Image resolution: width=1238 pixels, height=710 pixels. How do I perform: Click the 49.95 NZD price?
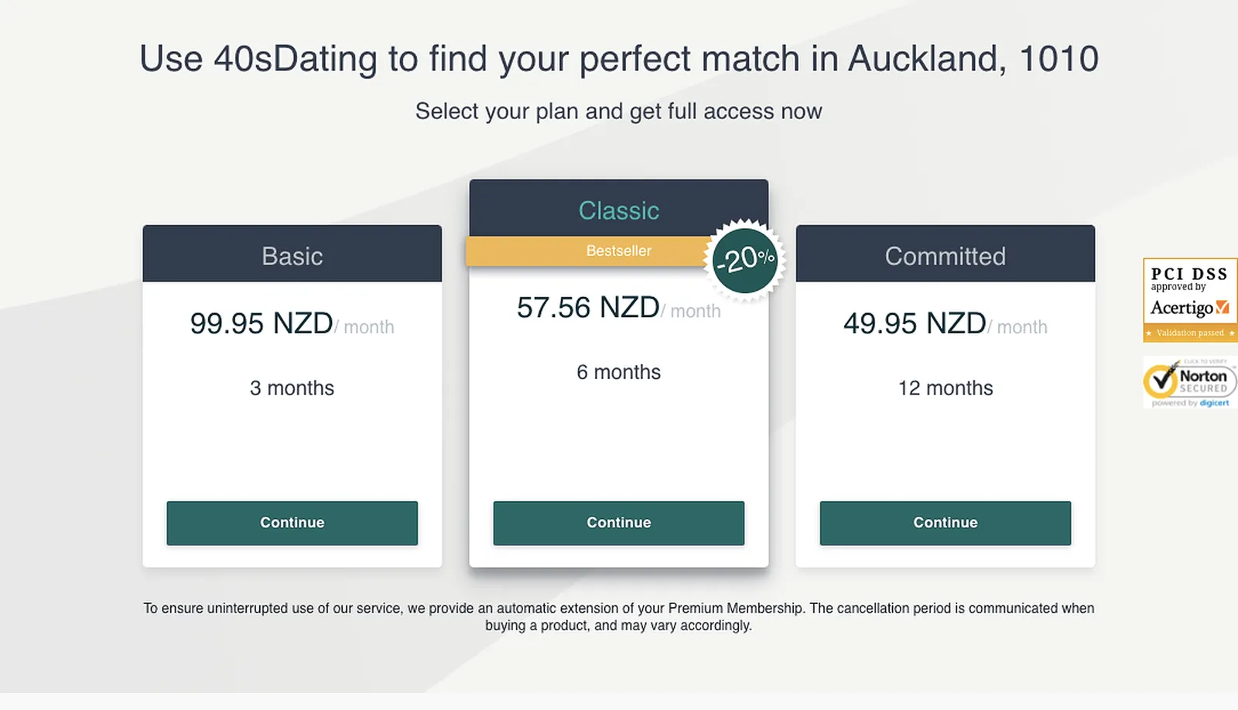click(915, 323)
